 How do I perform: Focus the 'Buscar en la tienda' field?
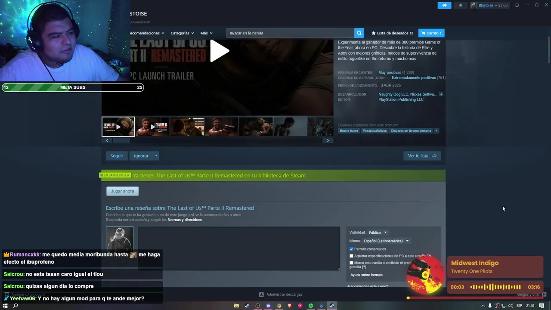tap(291, 33)
